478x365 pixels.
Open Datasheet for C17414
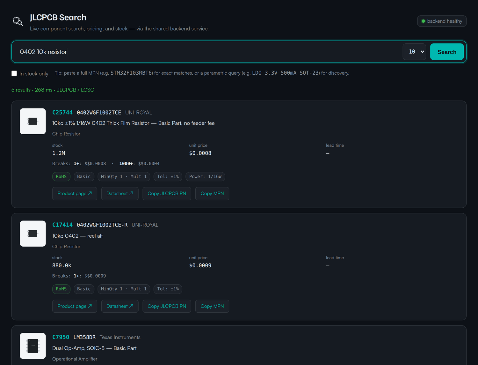[x=120, y=306]
